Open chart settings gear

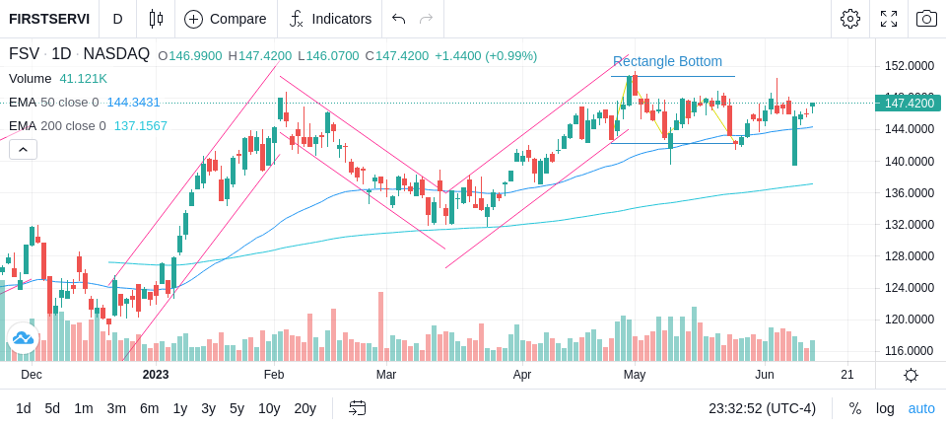pos(850,19)
